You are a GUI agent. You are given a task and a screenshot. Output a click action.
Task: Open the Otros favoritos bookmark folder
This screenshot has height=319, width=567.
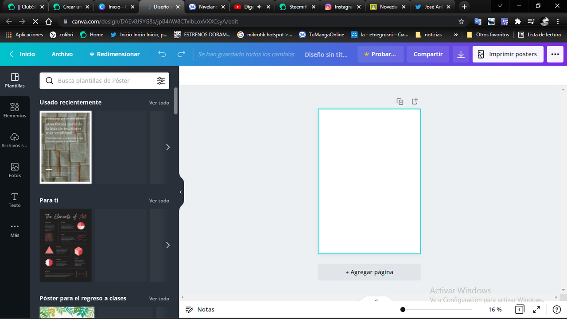tap(488, 35)
